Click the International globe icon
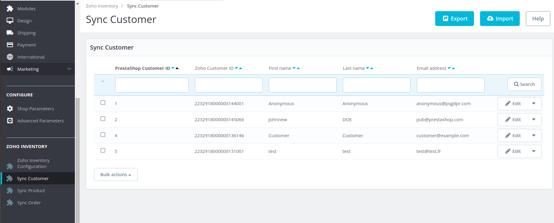The image size is (554, 223). click(10, 57)
